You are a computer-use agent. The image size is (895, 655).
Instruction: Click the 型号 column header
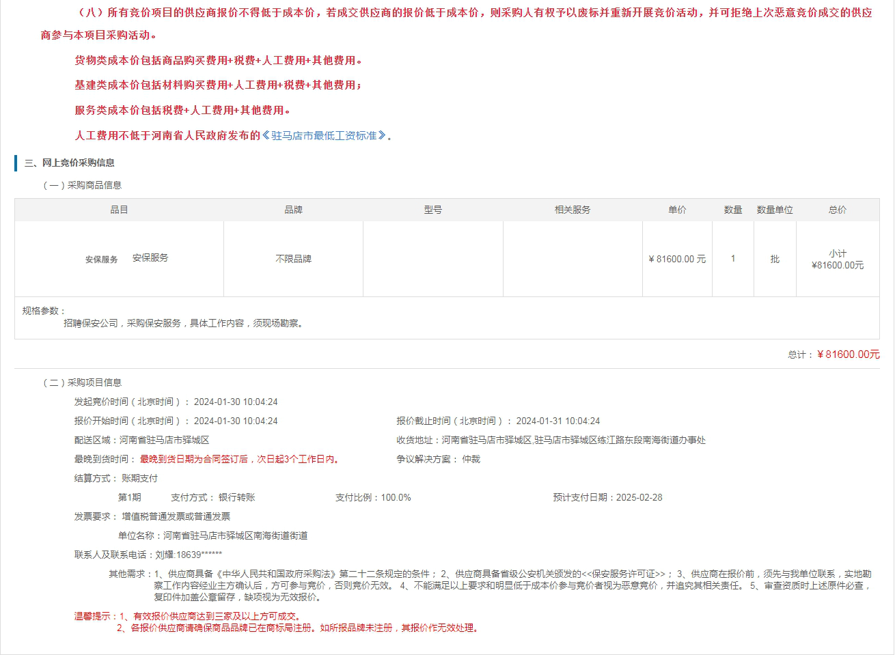click(x=432, y=210)
